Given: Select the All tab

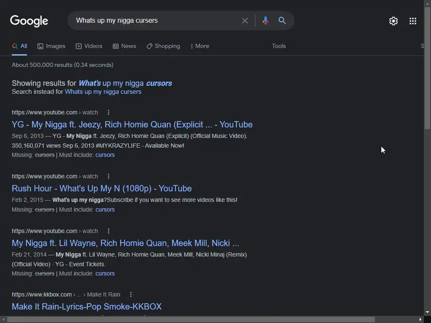Looking at the screenshot, I should [x=19, y=46].
